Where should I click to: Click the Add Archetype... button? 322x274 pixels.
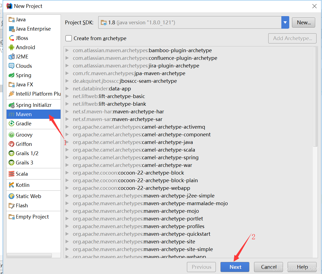292,39
